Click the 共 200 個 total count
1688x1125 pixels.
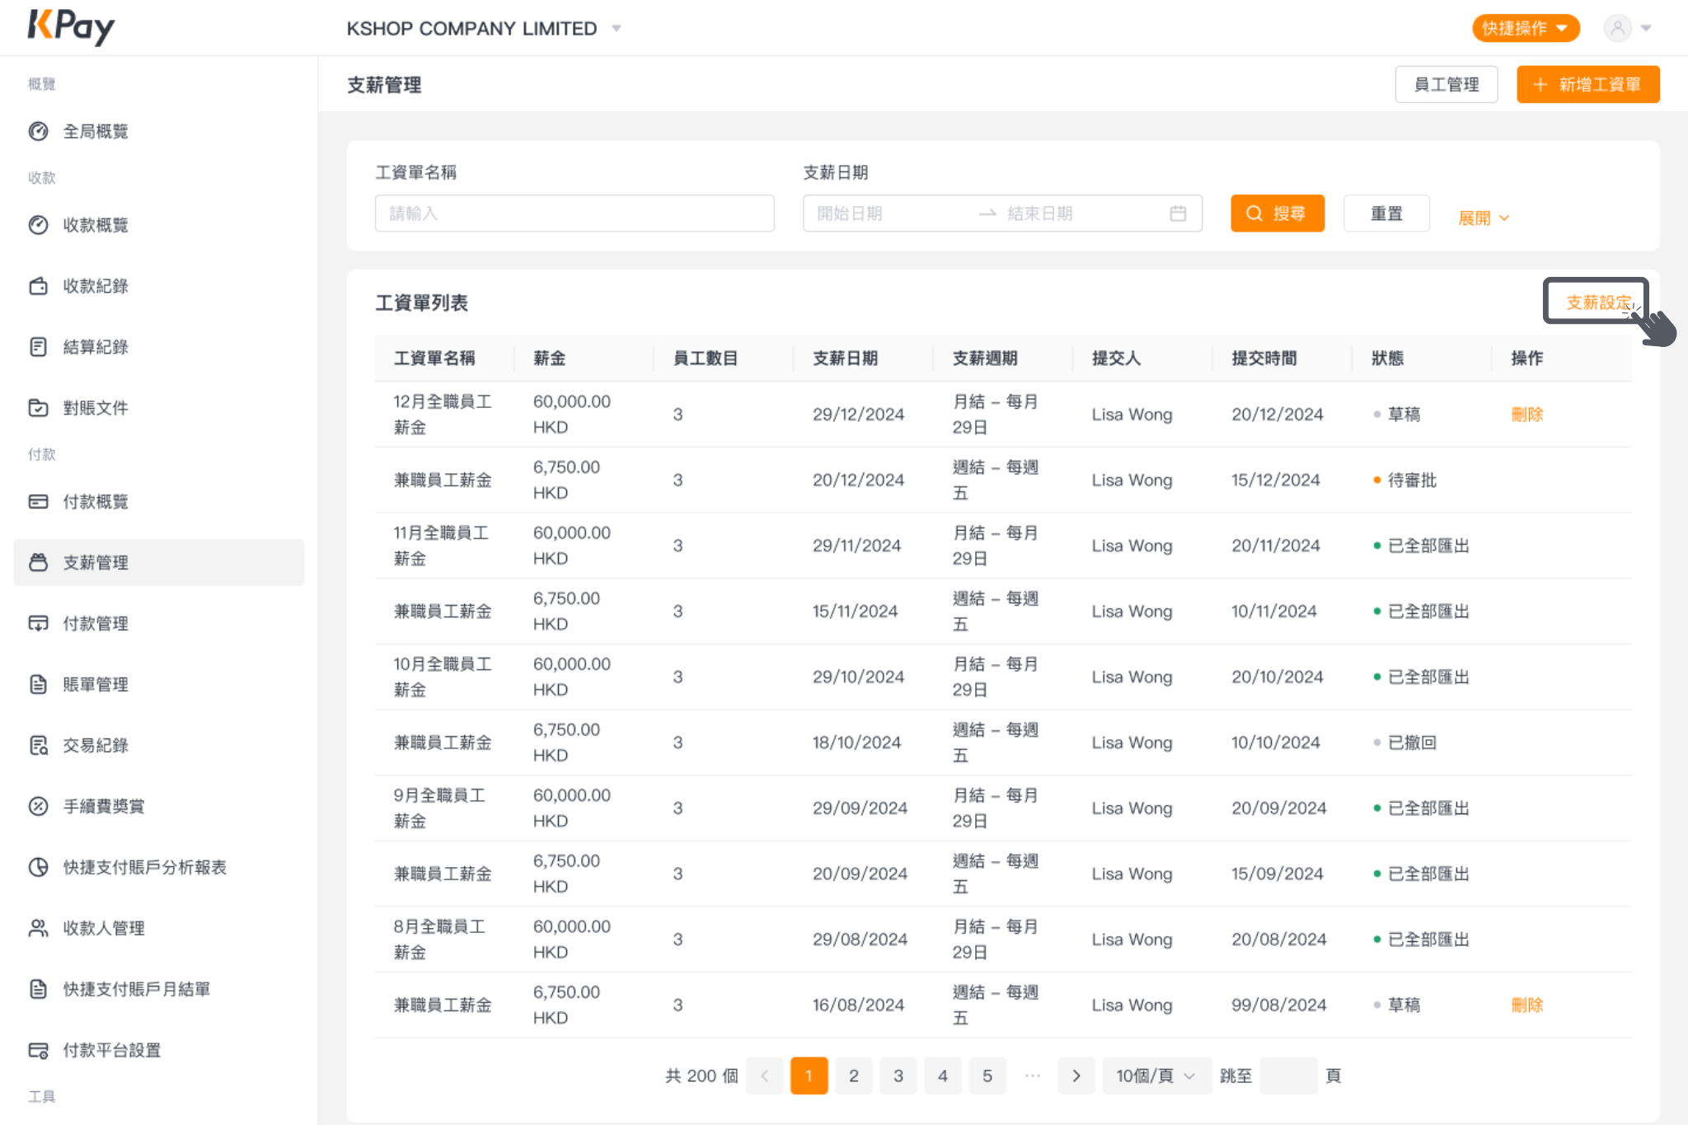[x=701, y=1076]
